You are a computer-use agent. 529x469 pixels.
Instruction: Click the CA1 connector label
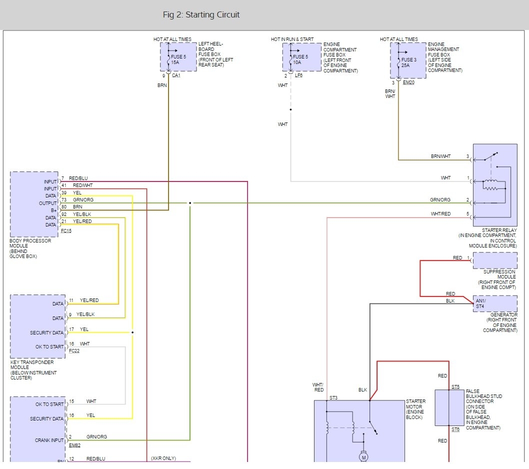[176, 75]
